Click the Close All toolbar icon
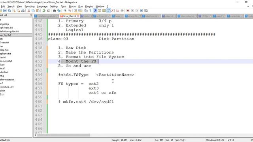 pos(19,11)
